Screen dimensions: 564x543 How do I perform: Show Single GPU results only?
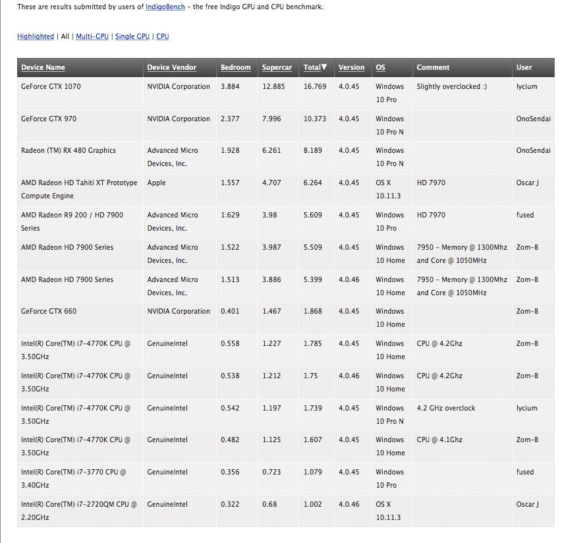[x=132, y=37]
